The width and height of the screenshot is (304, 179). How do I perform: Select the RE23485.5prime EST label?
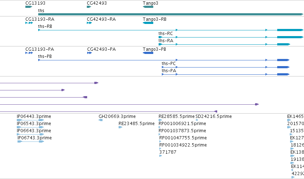(x=136, y=124)
